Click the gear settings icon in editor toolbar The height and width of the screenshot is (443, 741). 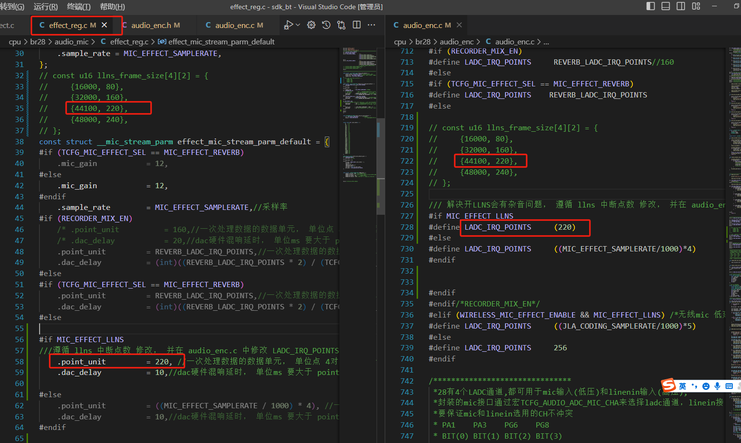(x=311, y=25)
